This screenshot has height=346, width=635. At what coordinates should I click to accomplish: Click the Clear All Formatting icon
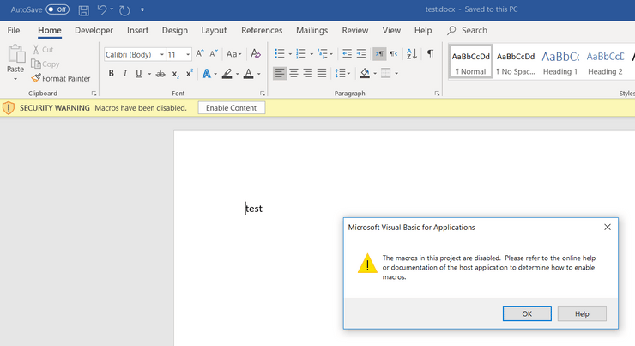(256, 53)
